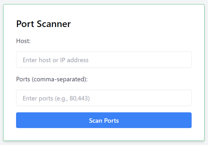Click the label above the ports field
This screenshot has height=145, width=208.
[52, 79]
